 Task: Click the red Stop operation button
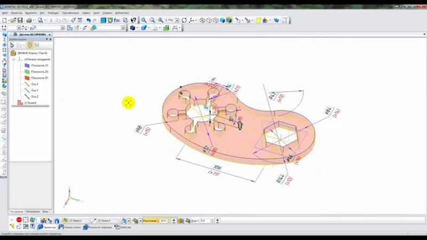19,220
